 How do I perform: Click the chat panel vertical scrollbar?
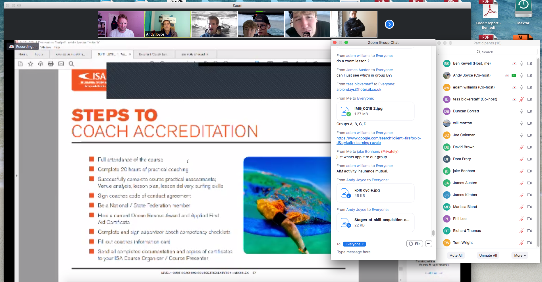(433, 232)
